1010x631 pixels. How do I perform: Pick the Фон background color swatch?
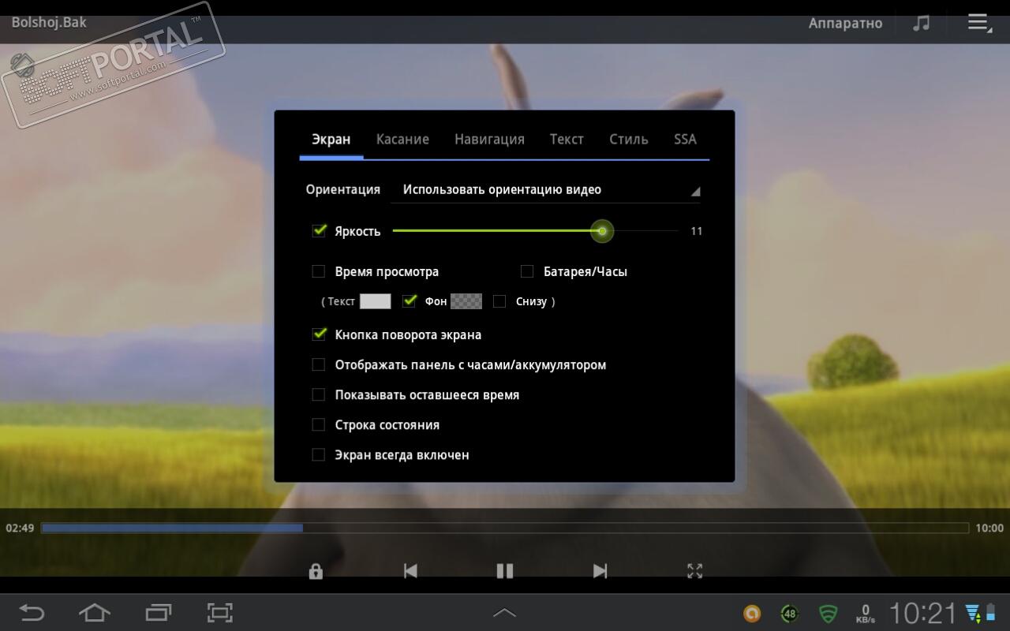(x=466, y=301)
